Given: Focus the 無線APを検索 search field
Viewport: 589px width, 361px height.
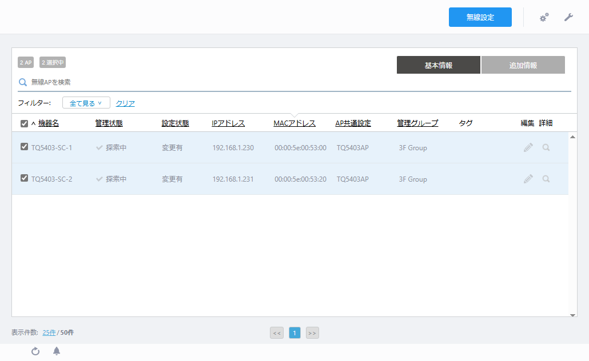Looking at the screenshot, I should point(294,82).
